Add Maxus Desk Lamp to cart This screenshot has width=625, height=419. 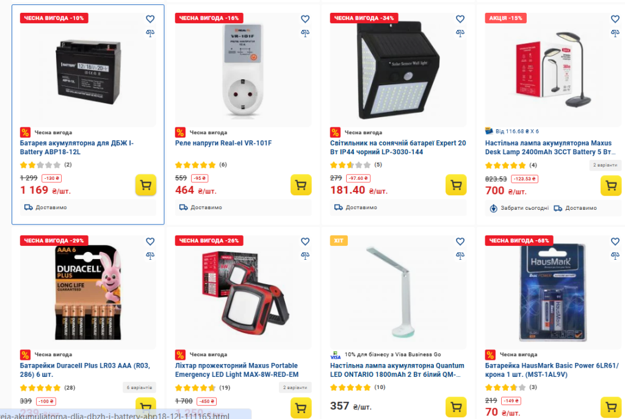tap(611, 185)
